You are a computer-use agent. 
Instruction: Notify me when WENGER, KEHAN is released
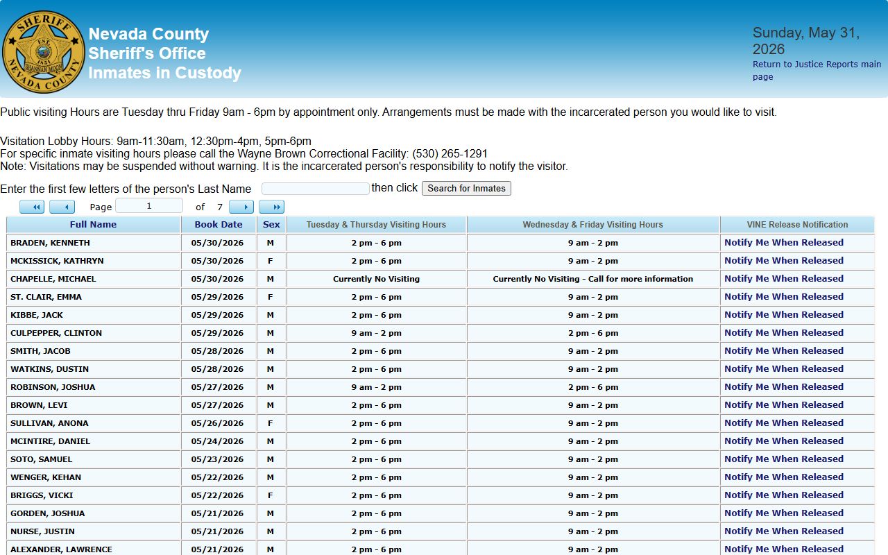point(784,477)
